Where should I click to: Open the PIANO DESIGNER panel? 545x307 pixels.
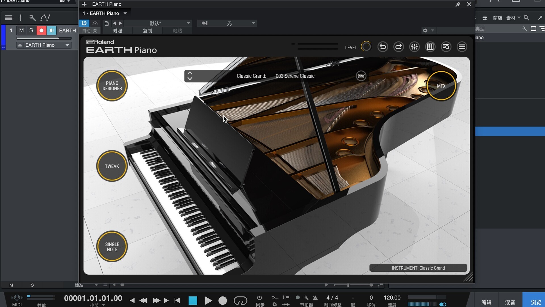tap(112, 86)
